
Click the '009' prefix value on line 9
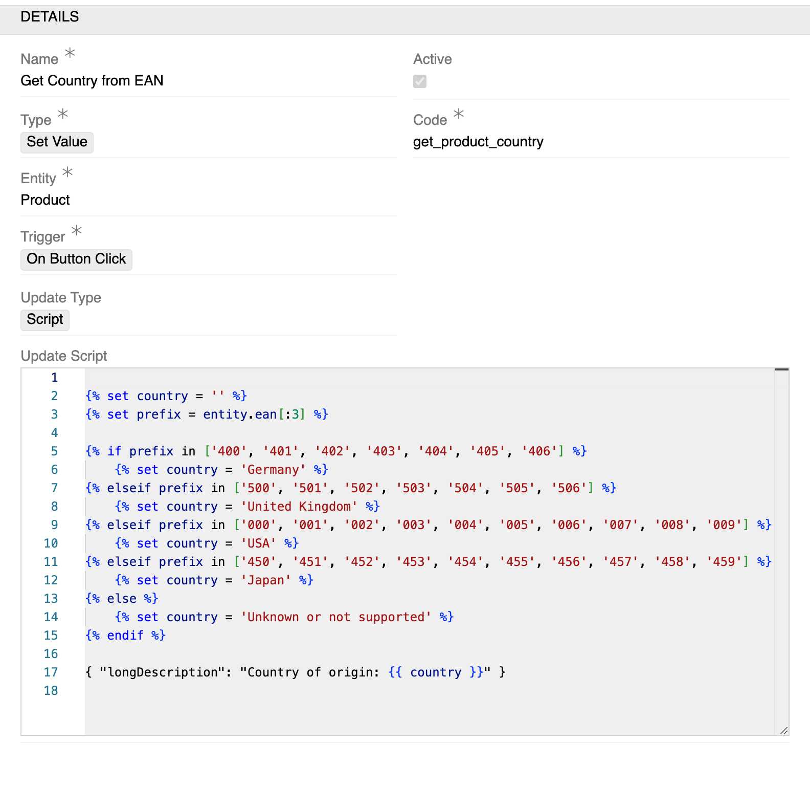pyautogui.click(x=724, y=525)
